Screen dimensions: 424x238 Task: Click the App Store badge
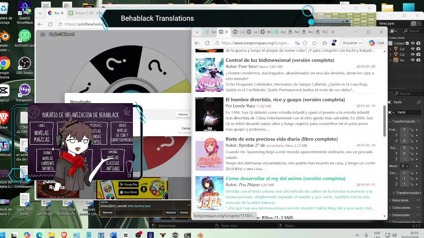[x=128, y=192]
